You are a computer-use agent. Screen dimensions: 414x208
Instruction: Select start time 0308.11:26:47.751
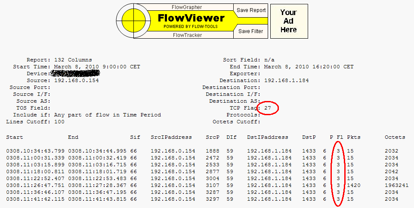point(35,185)
